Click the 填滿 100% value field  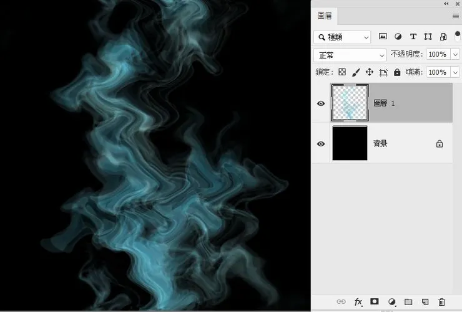[x=438, y=72]
